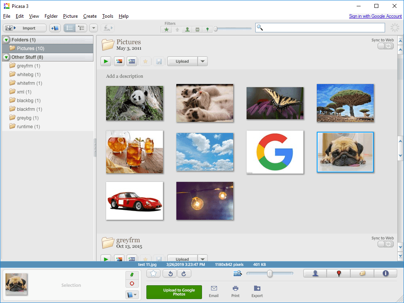
Task: Switch to tree folder view
Action: coord(81,28)
